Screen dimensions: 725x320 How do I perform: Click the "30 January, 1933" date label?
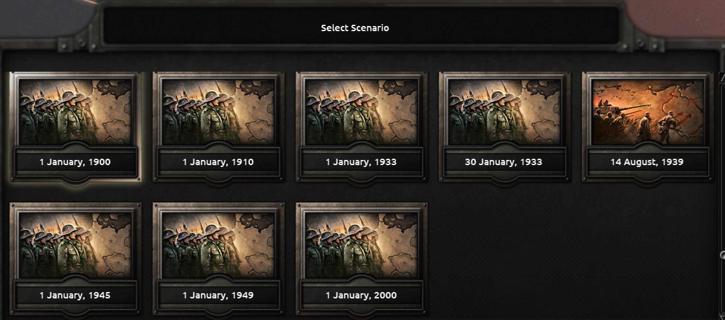click(504, 162)
